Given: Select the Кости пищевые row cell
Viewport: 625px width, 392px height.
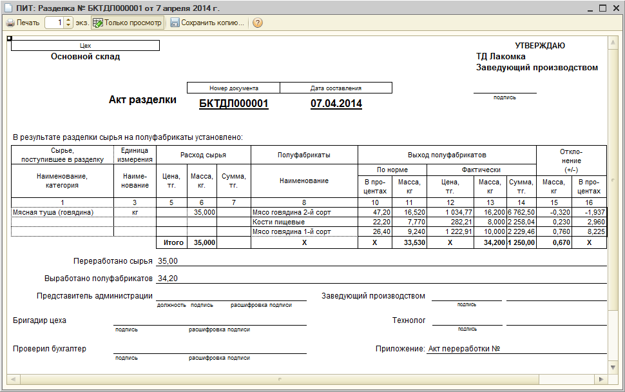Looking at the screenshot, I should pos(303,222).
